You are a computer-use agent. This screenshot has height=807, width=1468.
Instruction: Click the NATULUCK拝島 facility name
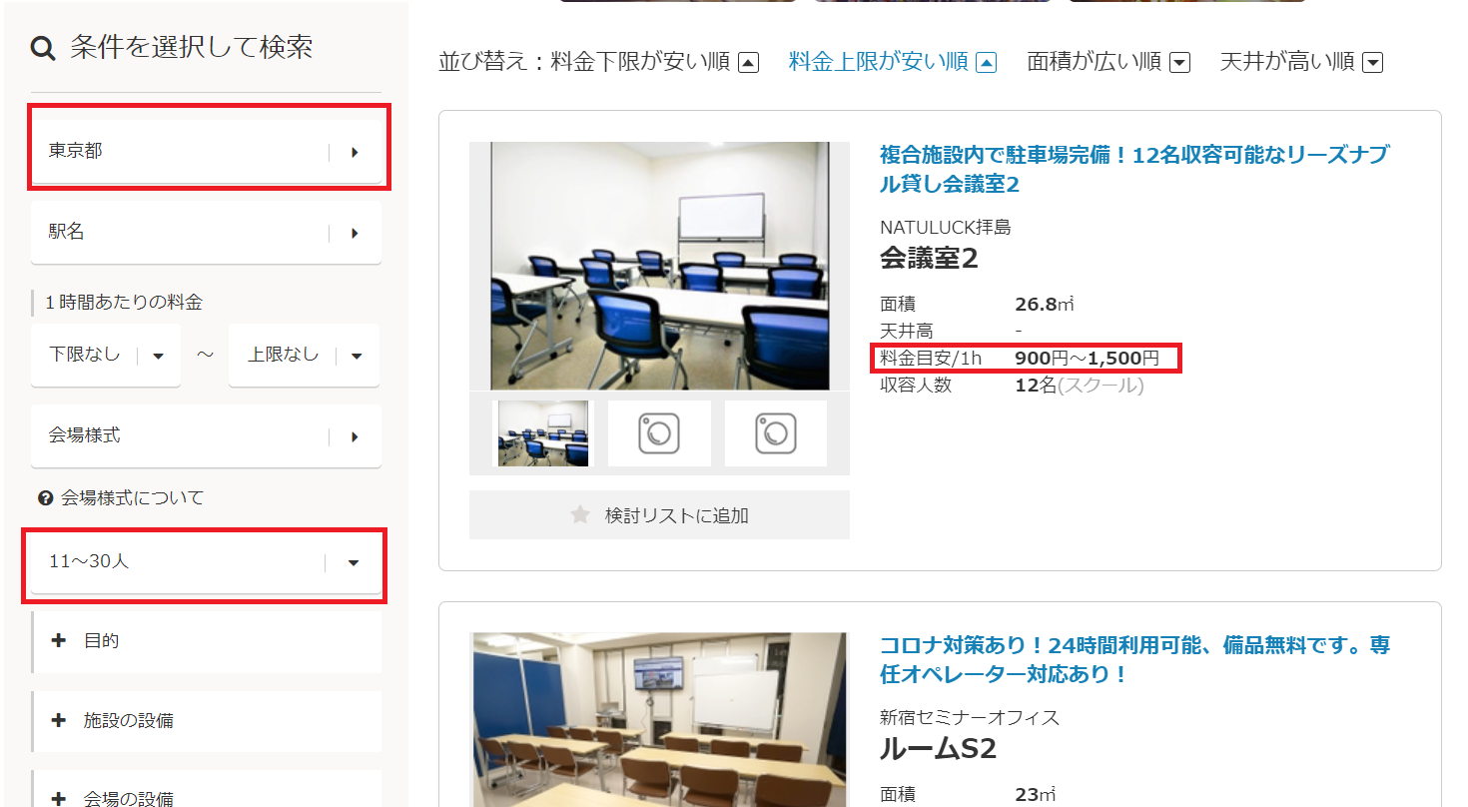[x=945, y=228]
